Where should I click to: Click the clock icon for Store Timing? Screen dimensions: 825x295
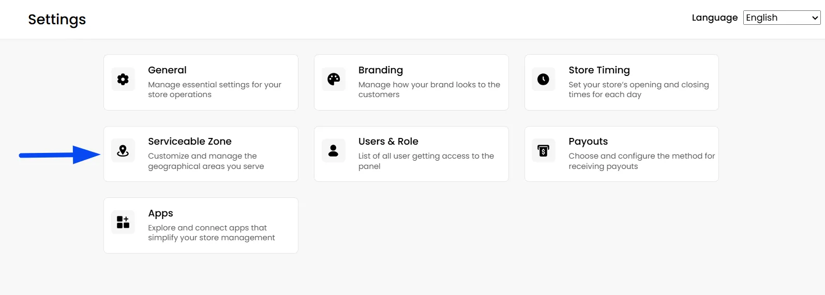(543, 79)
